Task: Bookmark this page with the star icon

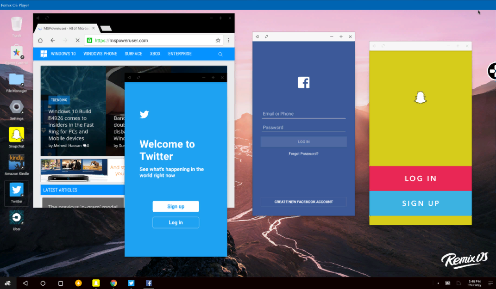Action: (x=218, y=40)
